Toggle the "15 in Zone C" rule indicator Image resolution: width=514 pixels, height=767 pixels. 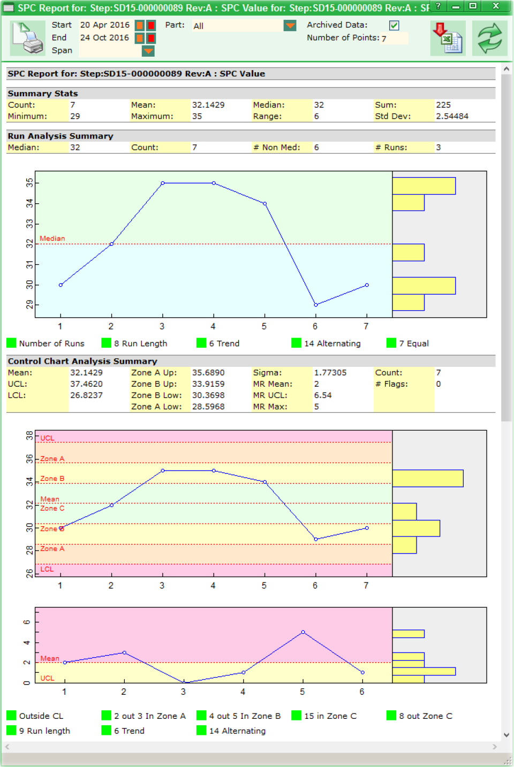[296, 715]
